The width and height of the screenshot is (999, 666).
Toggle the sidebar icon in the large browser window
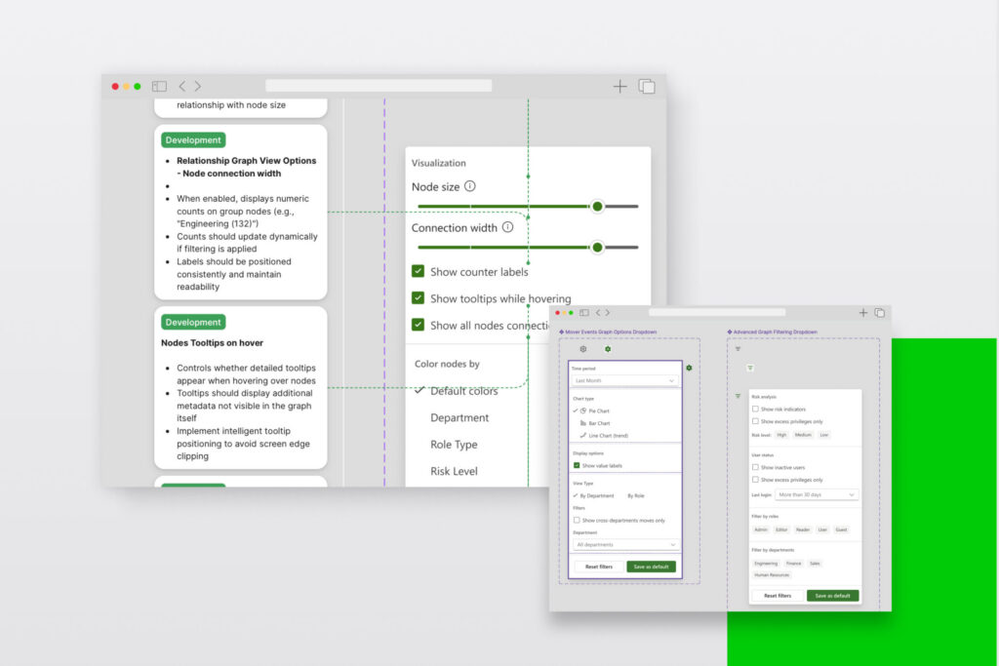tap(159, 86)
